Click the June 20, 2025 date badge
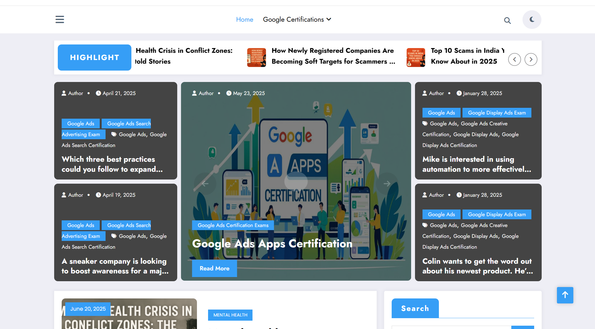Screen dimensions: 595x329 click(88, 309)
